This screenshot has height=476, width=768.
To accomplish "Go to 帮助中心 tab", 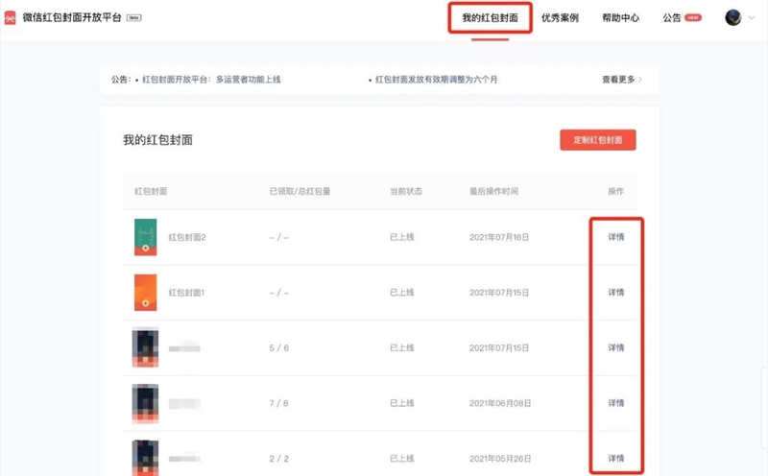I will click(x=620, y=18).
